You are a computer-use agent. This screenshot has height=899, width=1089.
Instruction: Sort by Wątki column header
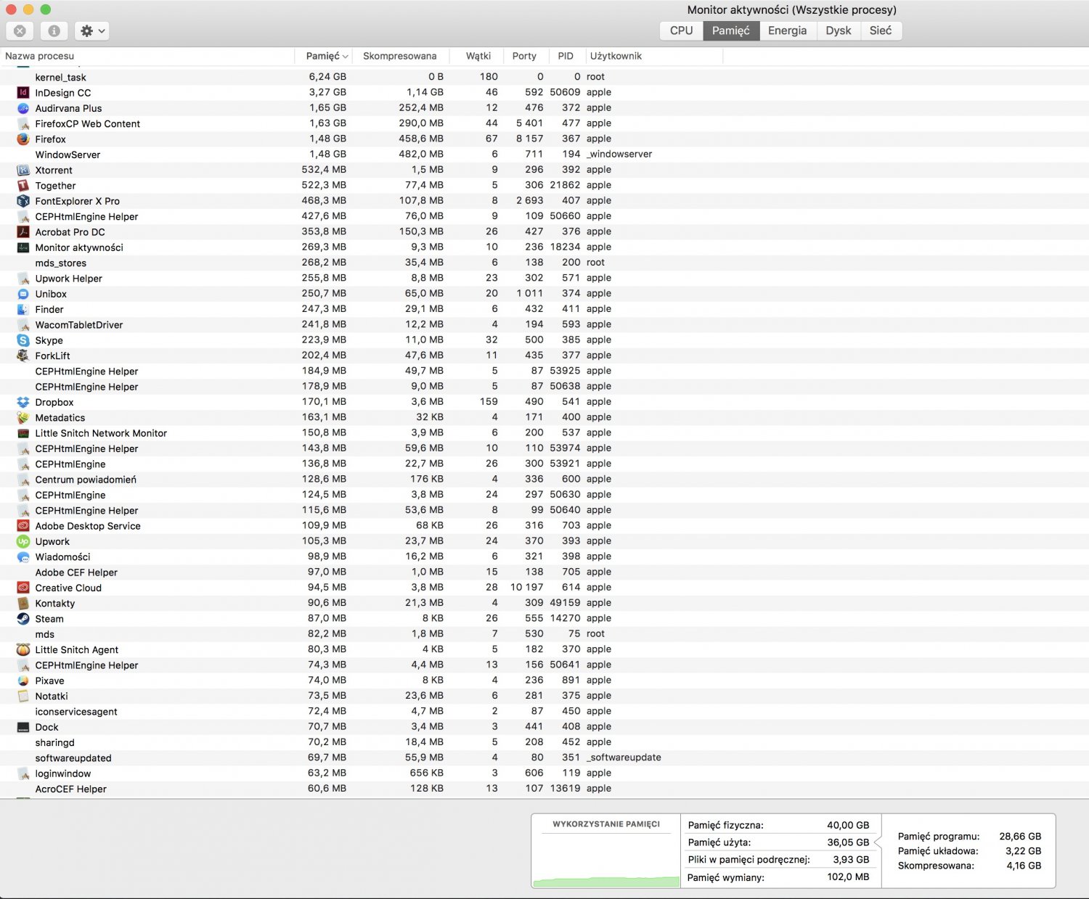478,56
